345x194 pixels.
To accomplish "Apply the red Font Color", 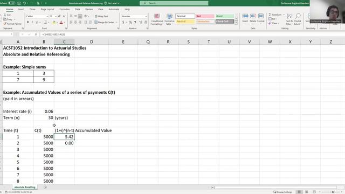I will 61,22.
